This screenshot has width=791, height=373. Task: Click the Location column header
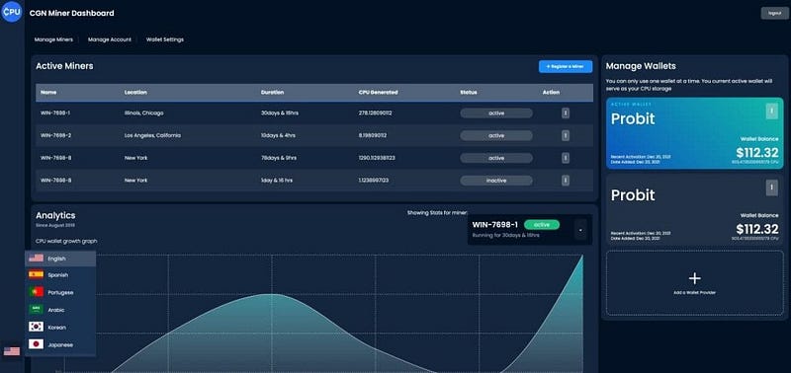click(x=135, y=93)
